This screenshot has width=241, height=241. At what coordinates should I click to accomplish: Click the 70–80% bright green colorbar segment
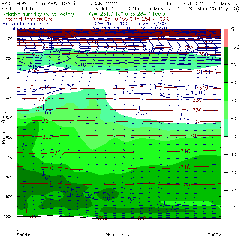point(226,92)
